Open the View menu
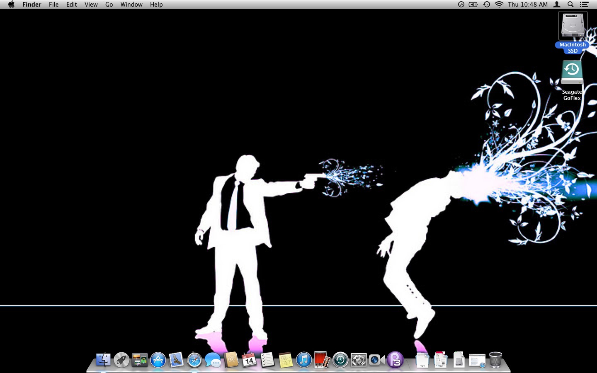 [91, 5]
